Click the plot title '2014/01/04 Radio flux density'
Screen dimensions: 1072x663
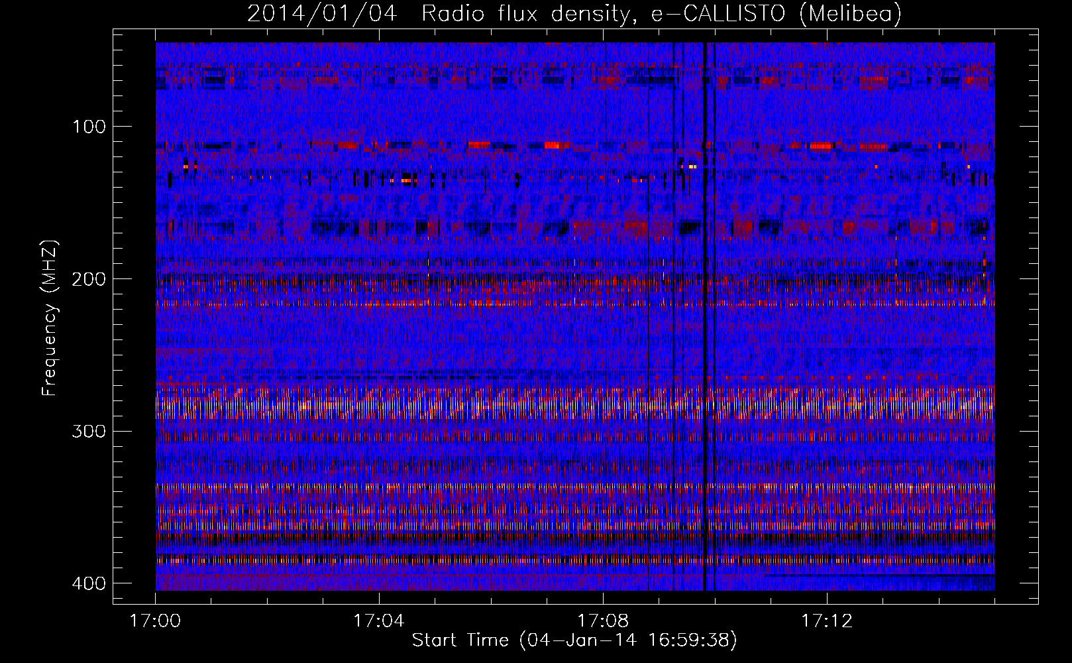[574, 13]
